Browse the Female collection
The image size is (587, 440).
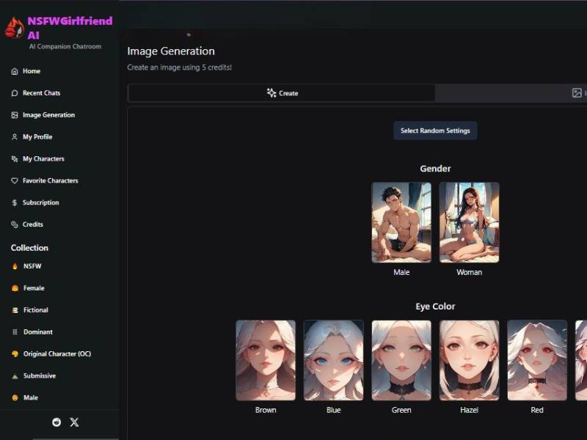tap(32, 287)
